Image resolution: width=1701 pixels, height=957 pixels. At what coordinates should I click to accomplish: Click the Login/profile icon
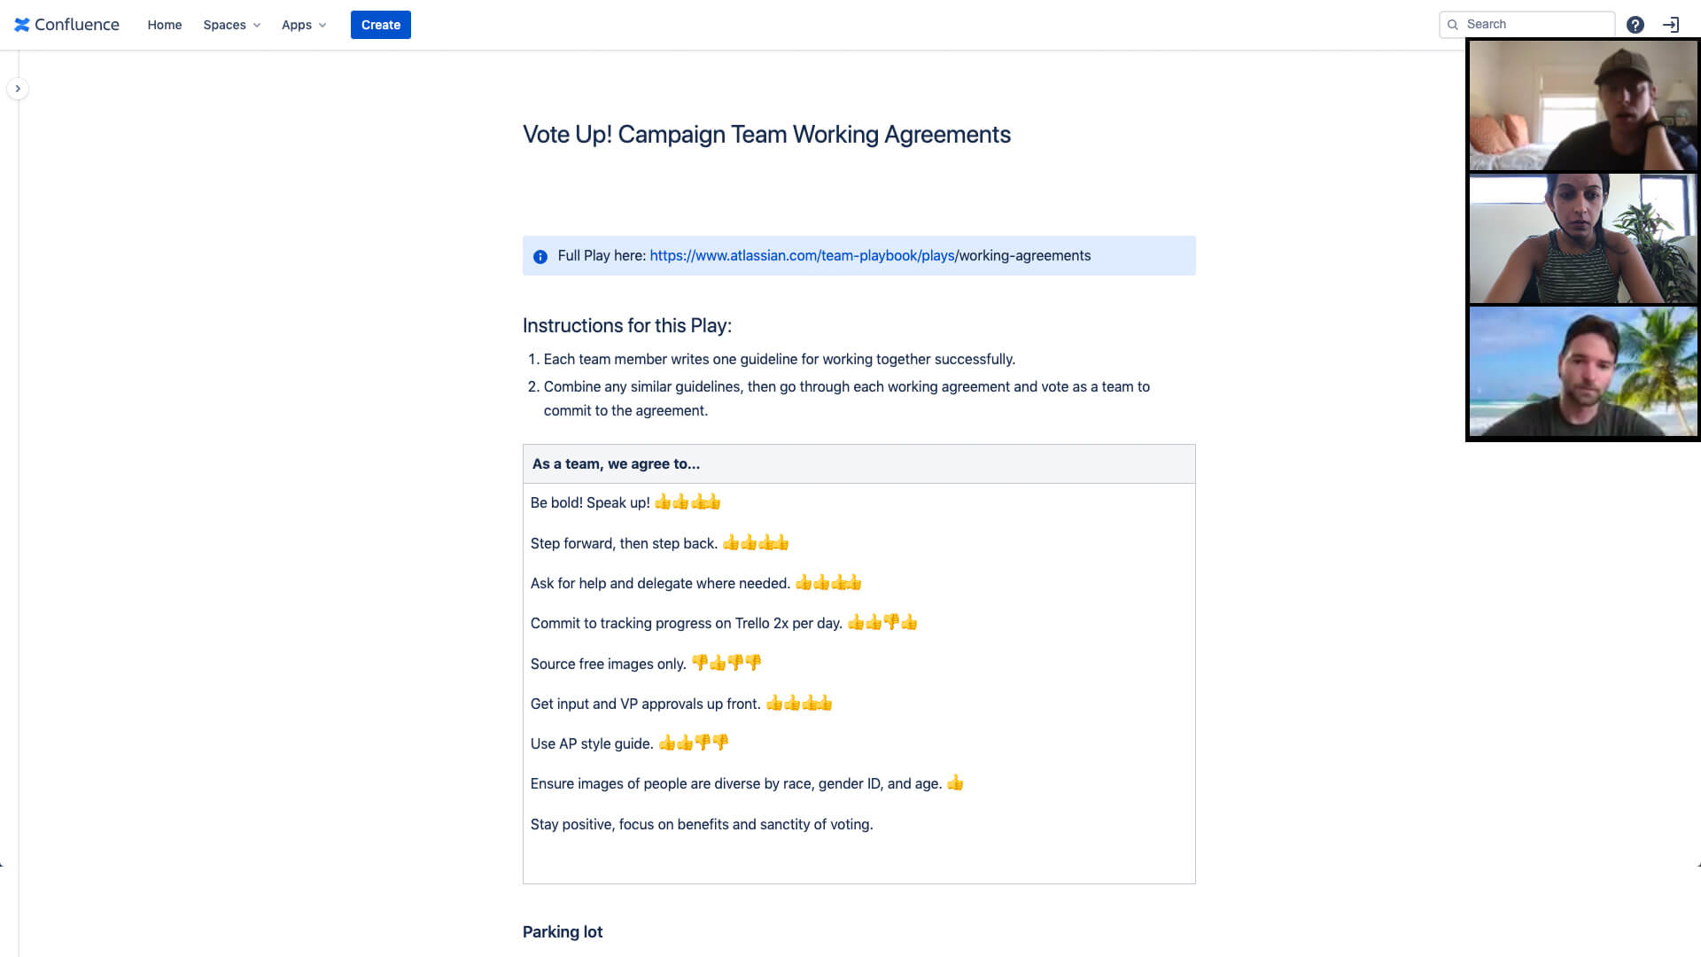(x=1672, y=25)
